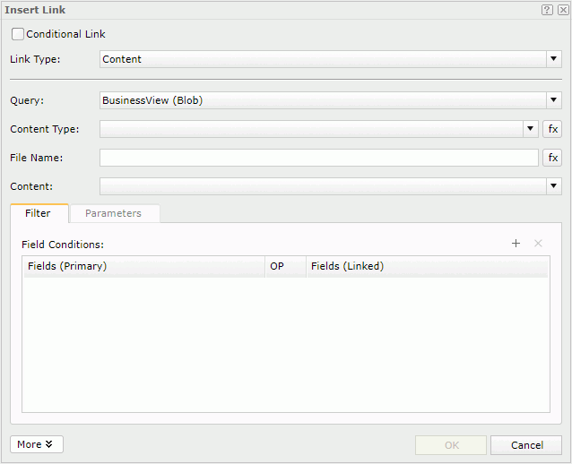
Task: Remove the selected field condition
Action: [x=538, y=244]
